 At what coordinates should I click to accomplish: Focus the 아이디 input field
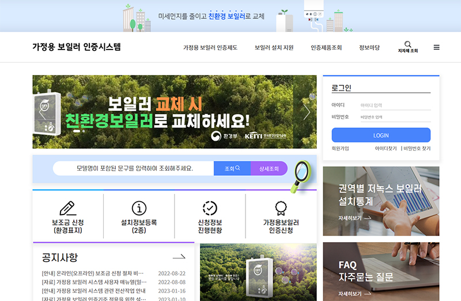pyautogui.click(x=394, y=106)
